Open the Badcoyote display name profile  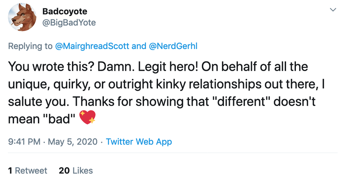click(x=65, y=11)
